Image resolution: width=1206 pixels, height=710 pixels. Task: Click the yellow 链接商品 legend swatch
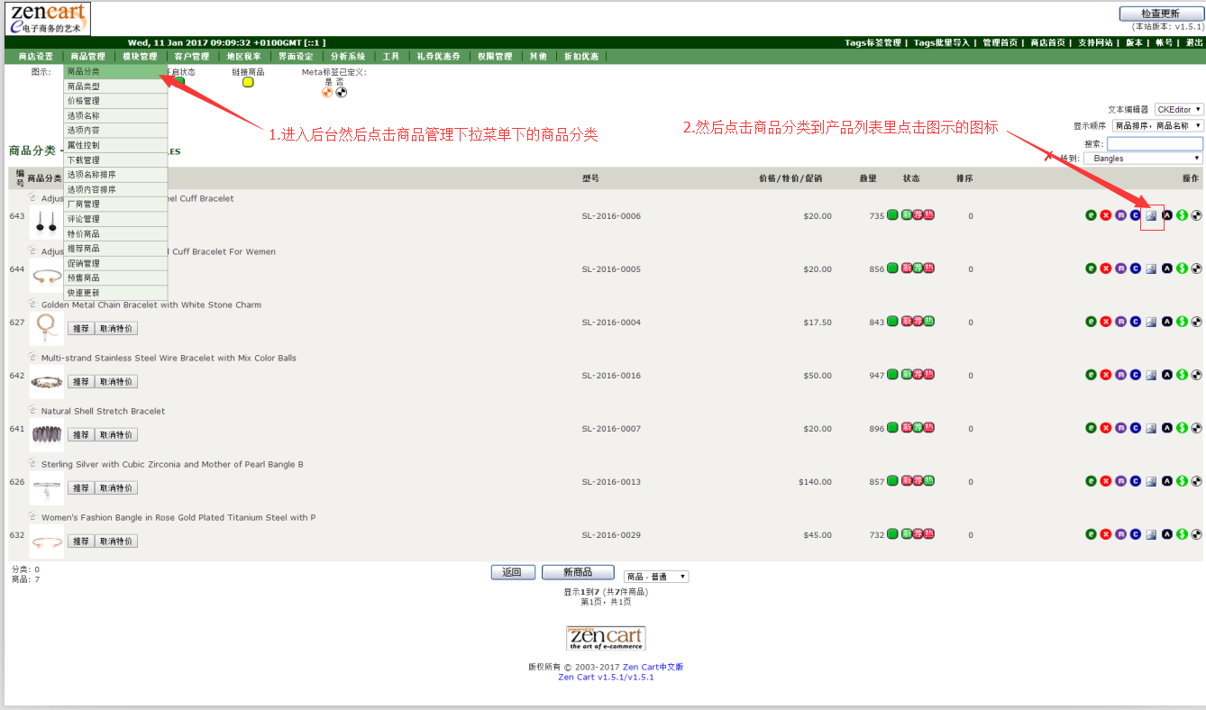(248, 82)
